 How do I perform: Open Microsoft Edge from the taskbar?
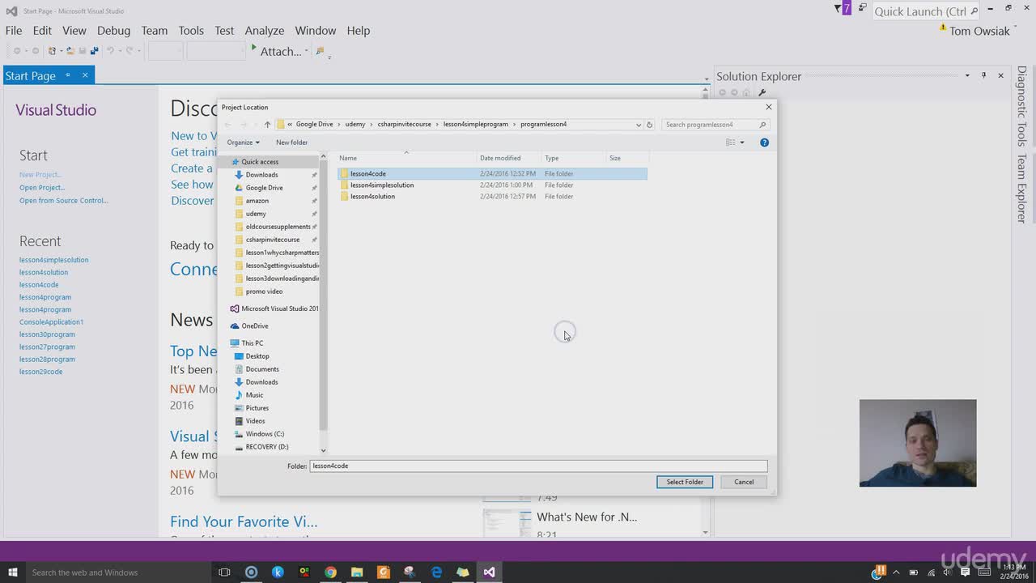pyautogui.click(x=436, y=572)
